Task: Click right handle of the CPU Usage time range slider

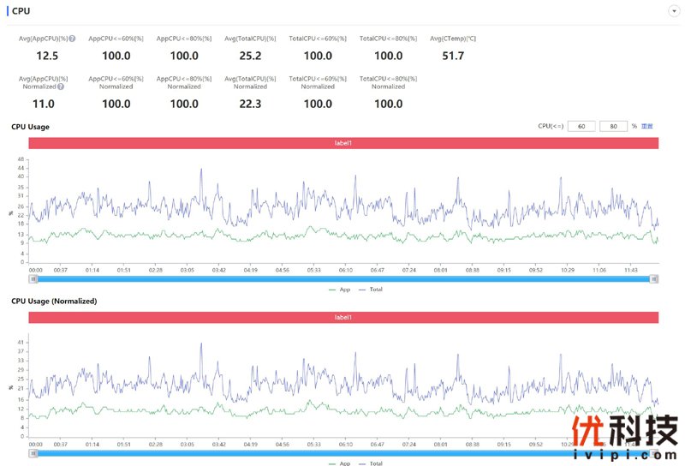Action: tap(654, 278)
